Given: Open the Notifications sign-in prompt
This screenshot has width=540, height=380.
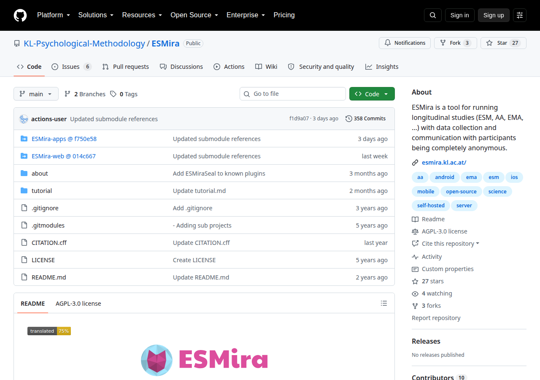Looking at the screenshot, I should [x=405, y=43].
